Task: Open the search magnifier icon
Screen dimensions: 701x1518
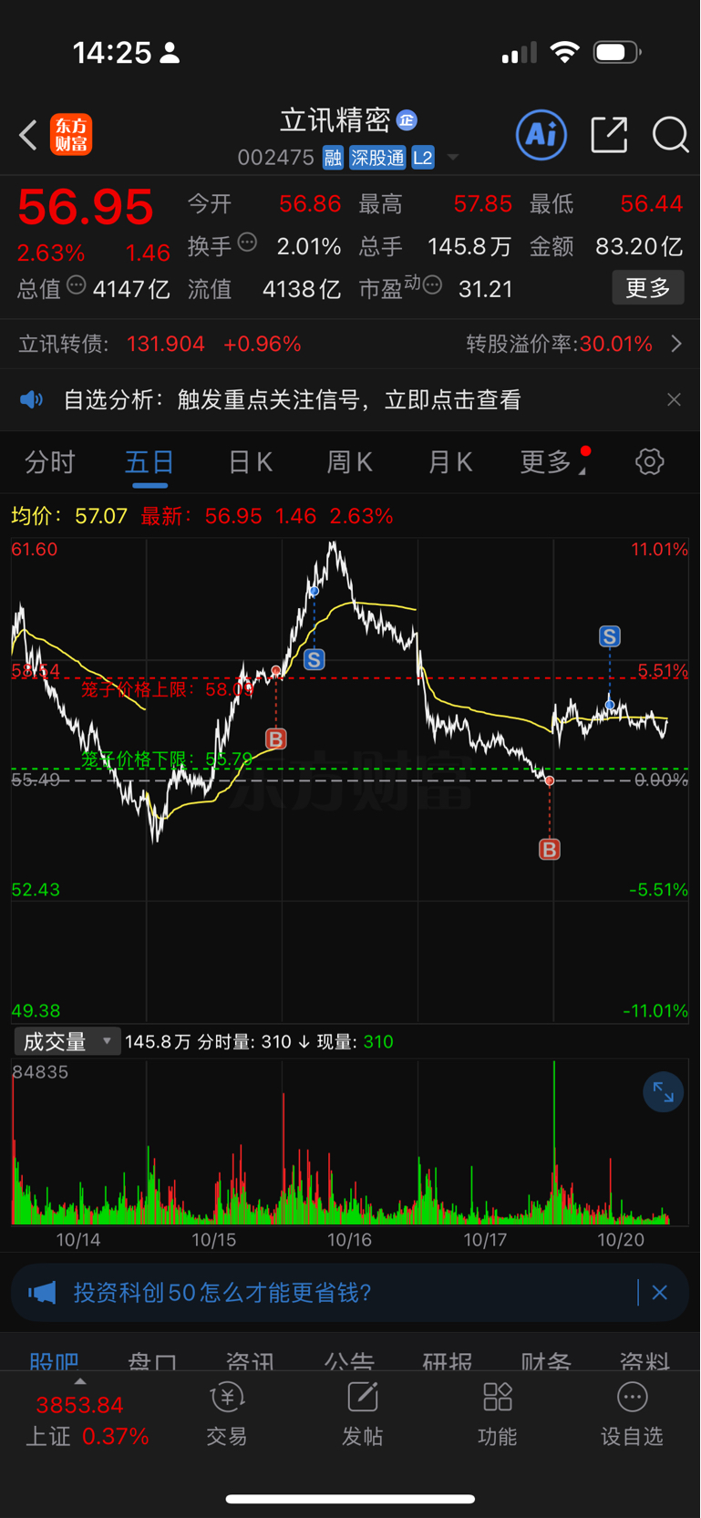Action: (671, 135)
